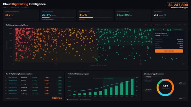Click the tallest green bar in Historical Impact
This screenshot has height=107, width=191.
click(132, 87)
